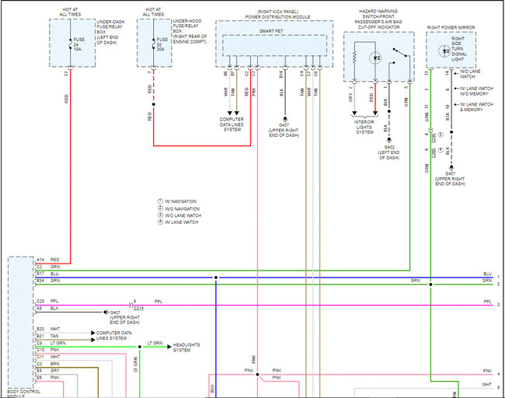The image size is (505, 398).
Task: Click the Right Power Mirror component box
Action: coord(451,50)
